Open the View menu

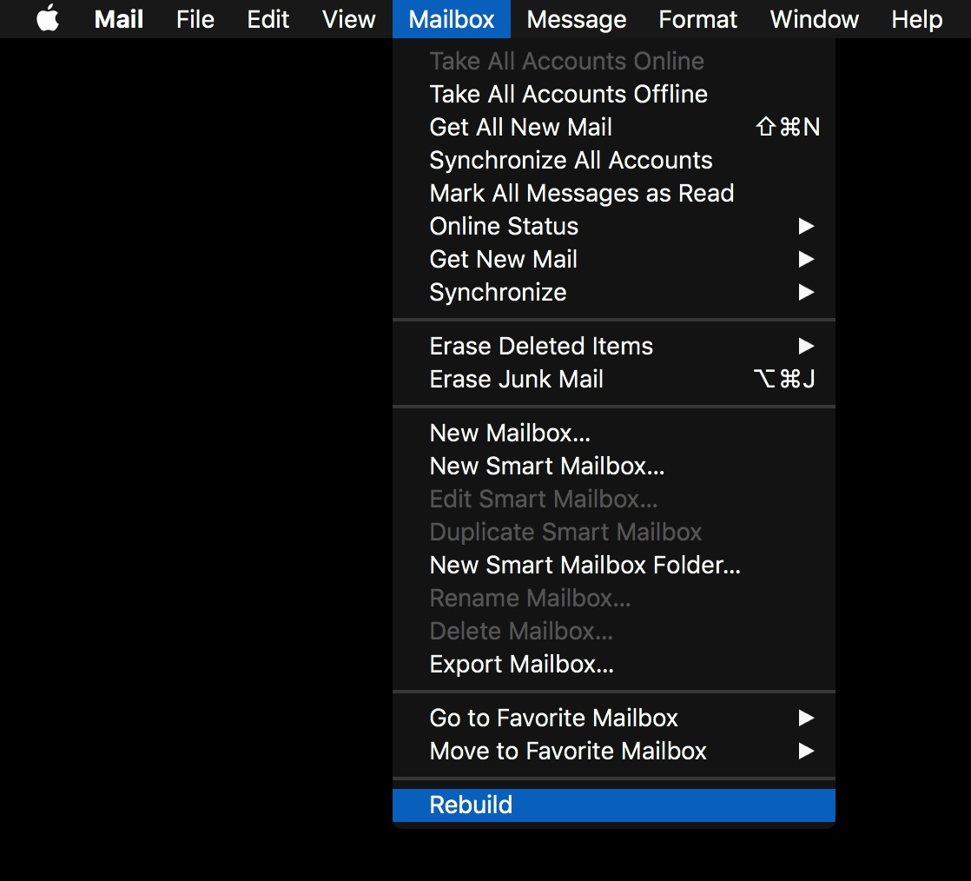click(x=348, y=18)
